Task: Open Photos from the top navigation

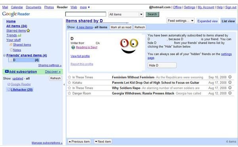Action: [x=49, y=7]
